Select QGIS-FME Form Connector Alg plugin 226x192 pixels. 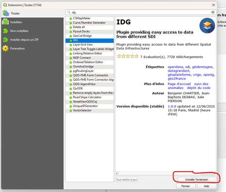click(x=90, y=80)
